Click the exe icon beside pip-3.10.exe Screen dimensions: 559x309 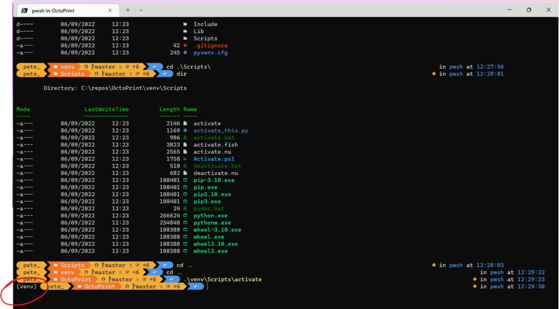[x=185, y=180]
